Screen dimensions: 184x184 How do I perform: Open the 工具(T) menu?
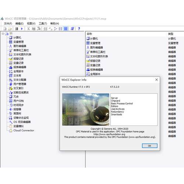point(43,24)
